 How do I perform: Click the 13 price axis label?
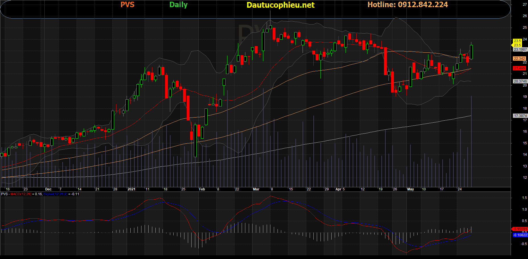point(525,166)
